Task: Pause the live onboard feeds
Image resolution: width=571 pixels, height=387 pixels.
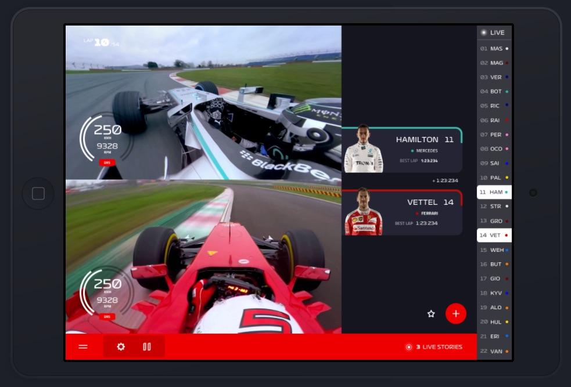Action: [x=147, y=346]
